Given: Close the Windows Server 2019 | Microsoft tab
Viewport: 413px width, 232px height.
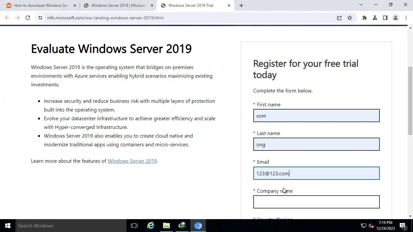Looking at the screenshot, I should (152, 5).
